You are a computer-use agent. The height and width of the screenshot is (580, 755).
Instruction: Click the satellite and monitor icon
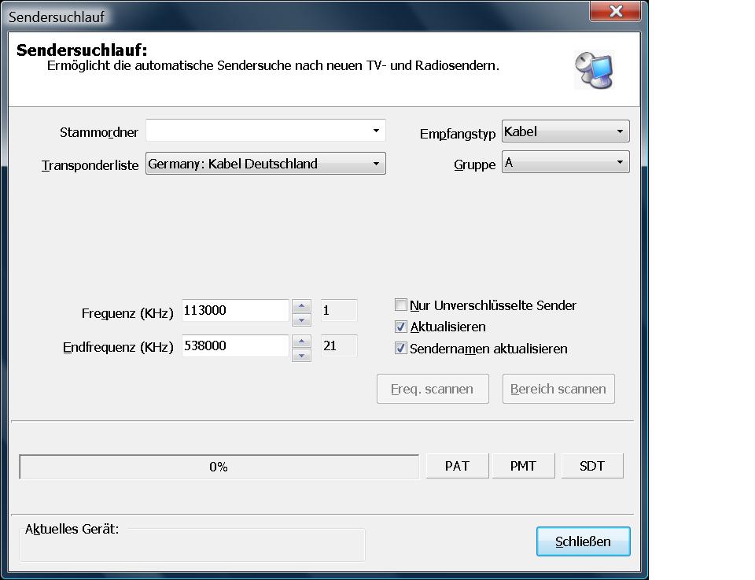(x=593, y=70)
